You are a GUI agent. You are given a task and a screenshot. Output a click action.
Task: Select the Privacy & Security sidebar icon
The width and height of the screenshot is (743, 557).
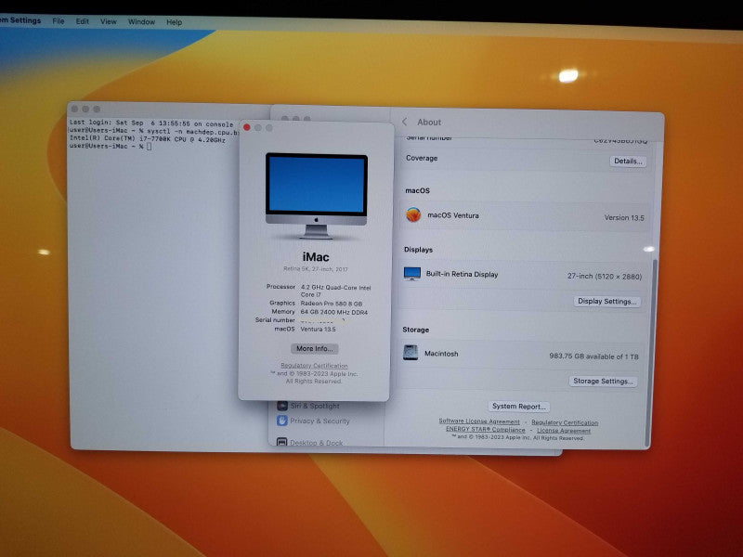click(x=282, y=421)
